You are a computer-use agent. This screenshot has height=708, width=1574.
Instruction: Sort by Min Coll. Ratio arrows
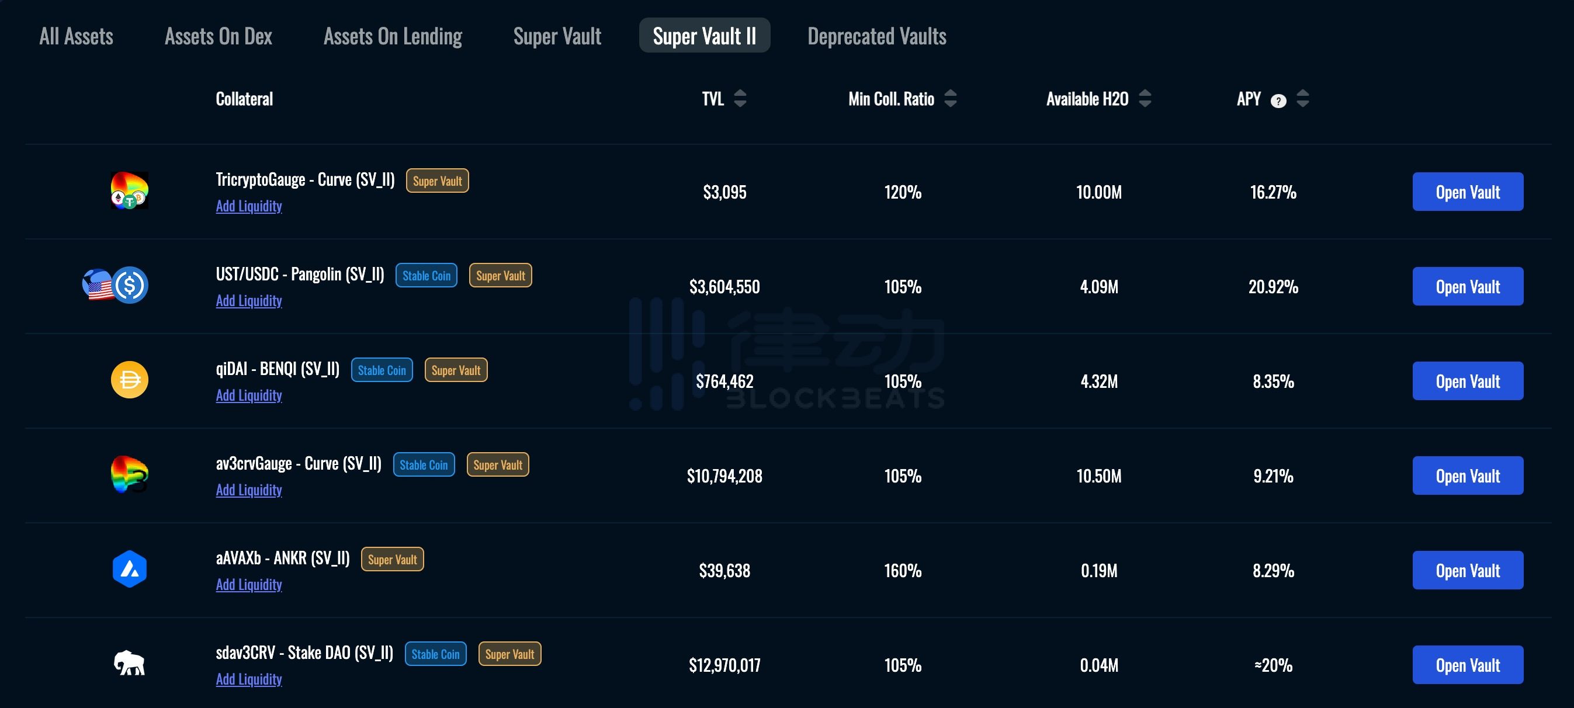click(950, 98)
